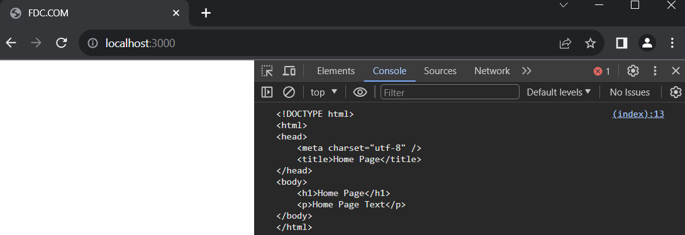Open console settings gear beside No Issues
The width and height of the screenshot is (685, 235).
[676, 92]
